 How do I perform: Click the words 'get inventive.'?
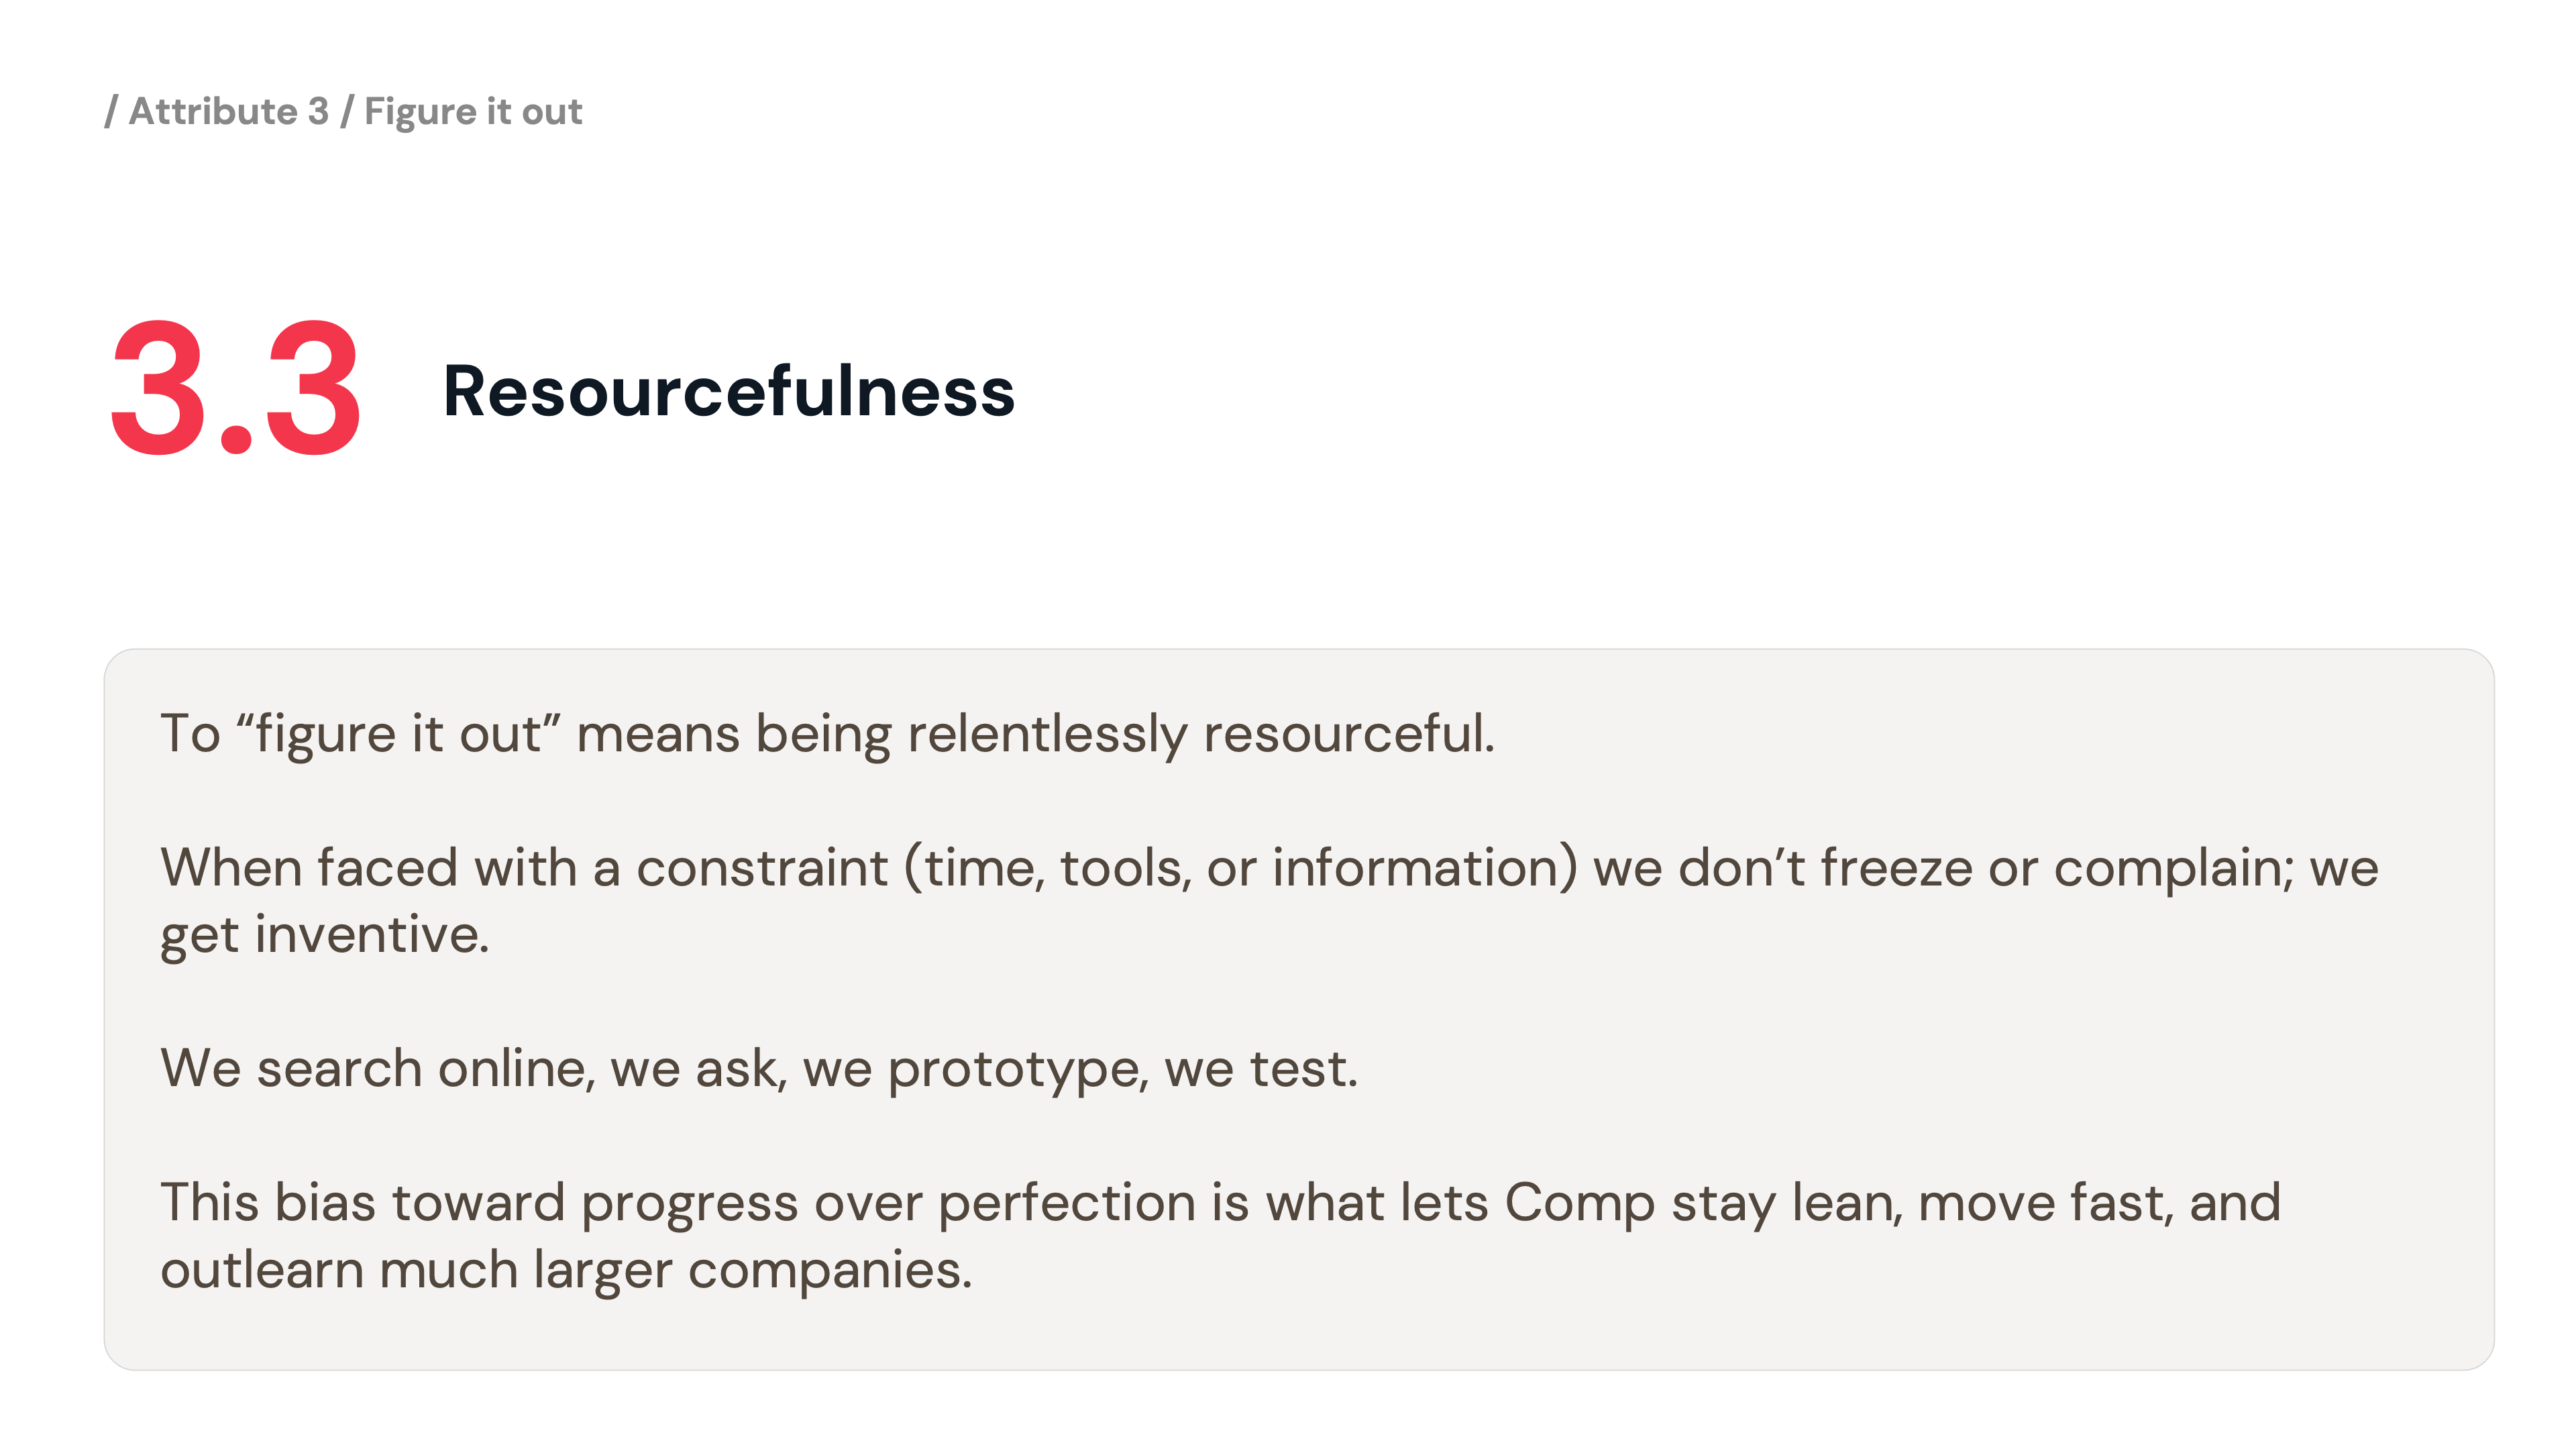point(324,935)
